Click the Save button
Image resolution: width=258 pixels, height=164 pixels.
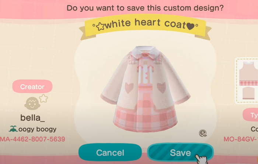click(180, 153)
